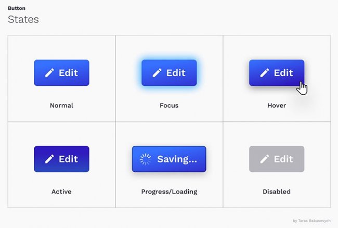Image resolution: width=338 pixels, height=228 pixels.
Task: Select the "Focus" state label
Action: [169, 106]
